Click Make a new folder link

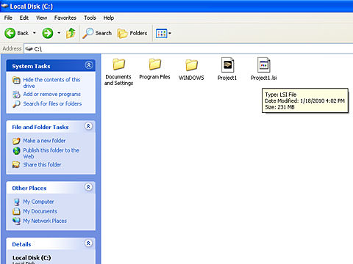(44, 141)
